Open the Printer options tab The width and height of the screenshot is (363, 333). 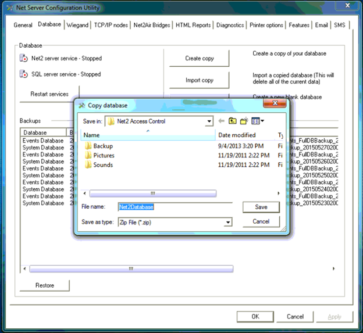[x=266, y=25]
